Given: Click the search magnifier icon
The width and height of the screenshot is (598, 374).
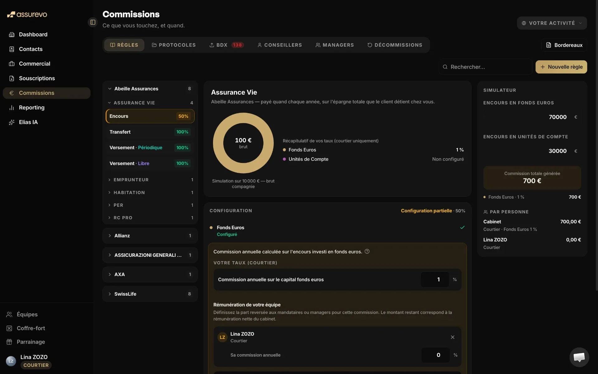Looking at the screenshot, I should pyautogui.click(x=445, y=67).
